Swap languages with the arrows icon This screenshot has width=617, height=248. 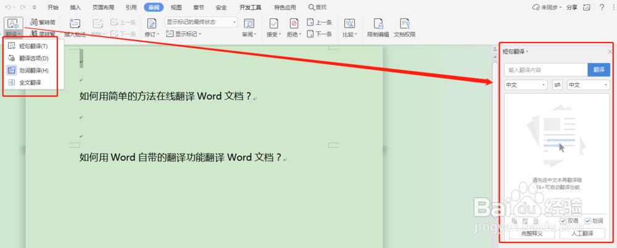pyautogui.click(x=557, y=85)
